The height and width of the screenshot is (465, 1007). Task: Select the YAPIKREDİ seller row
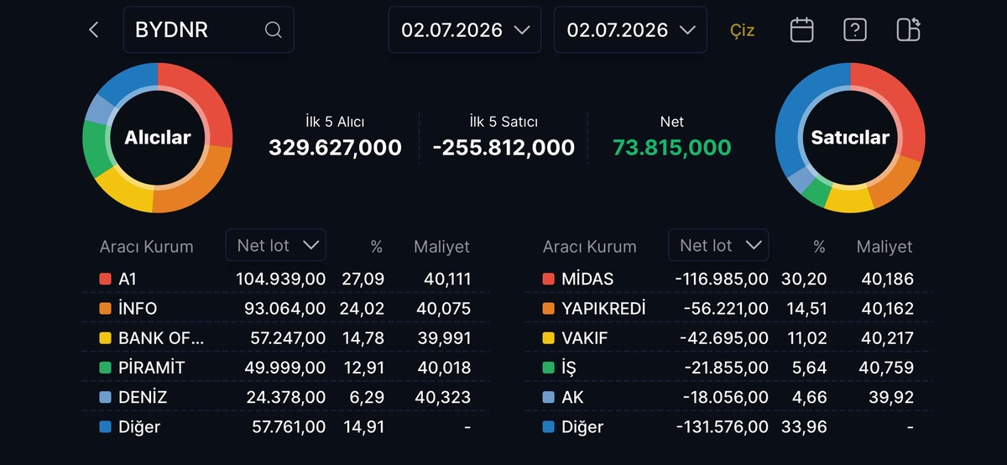[728, 308]
